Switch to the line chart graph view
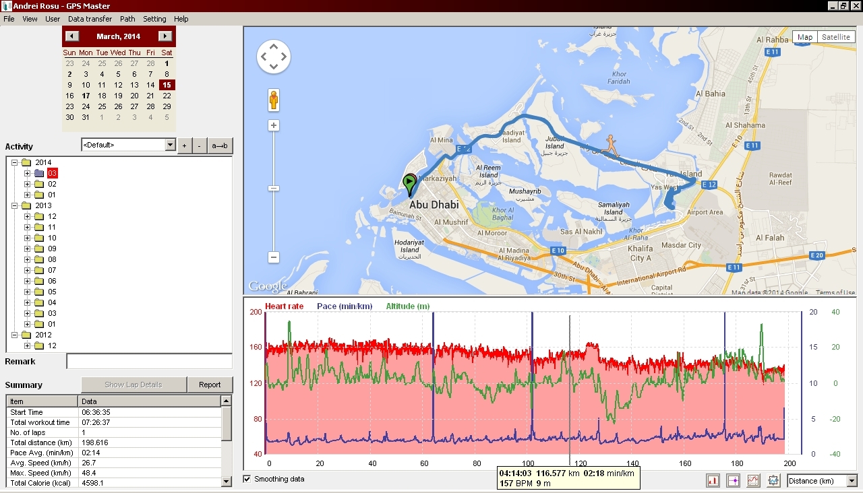Image resolution: width=863 pixels, height=493 pixels. tap(754, 481)
